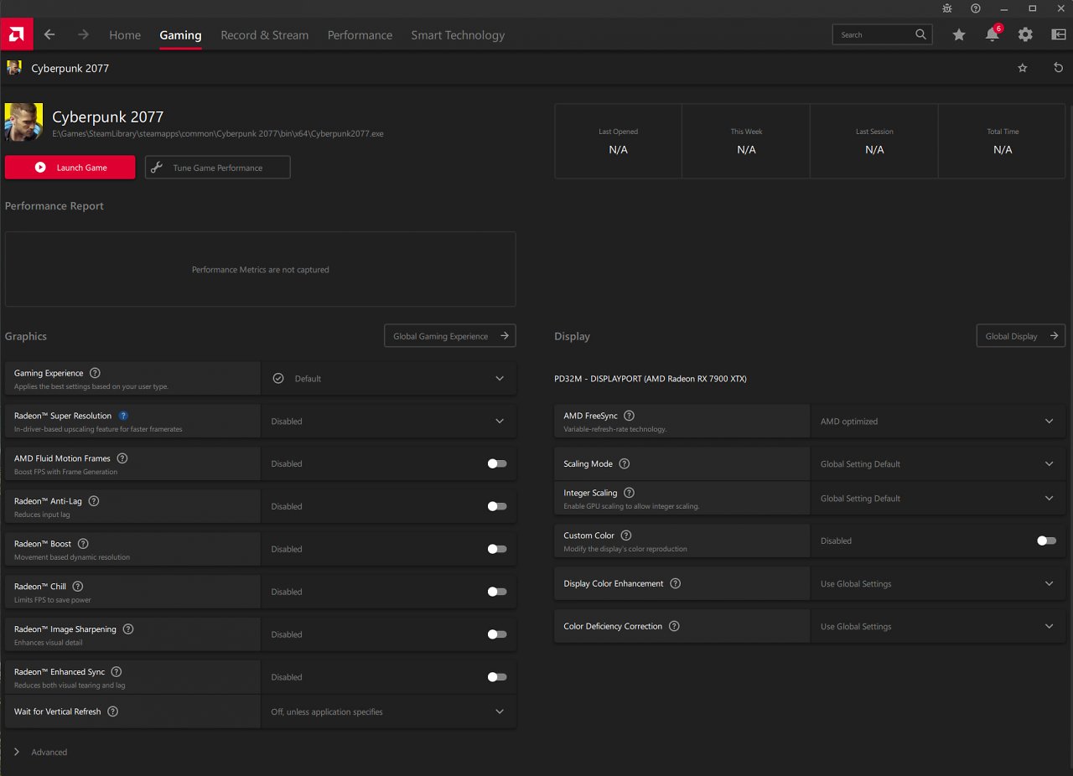Open Color Deficiency Correction dropdown

pos(938,626)
